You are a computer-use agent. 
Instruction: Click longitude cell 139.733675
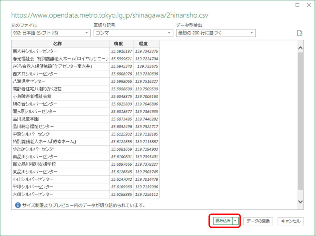click(146, 66)
